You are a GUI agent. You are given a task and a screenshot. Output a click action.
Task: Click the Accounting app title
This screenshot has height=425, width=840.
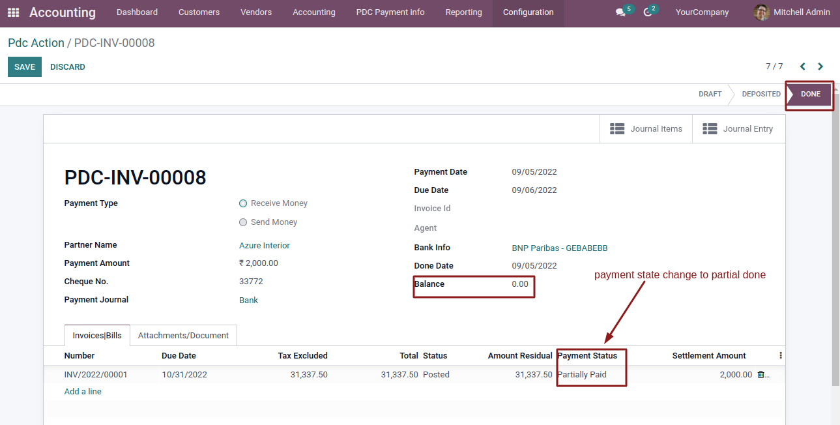[63, 12]
